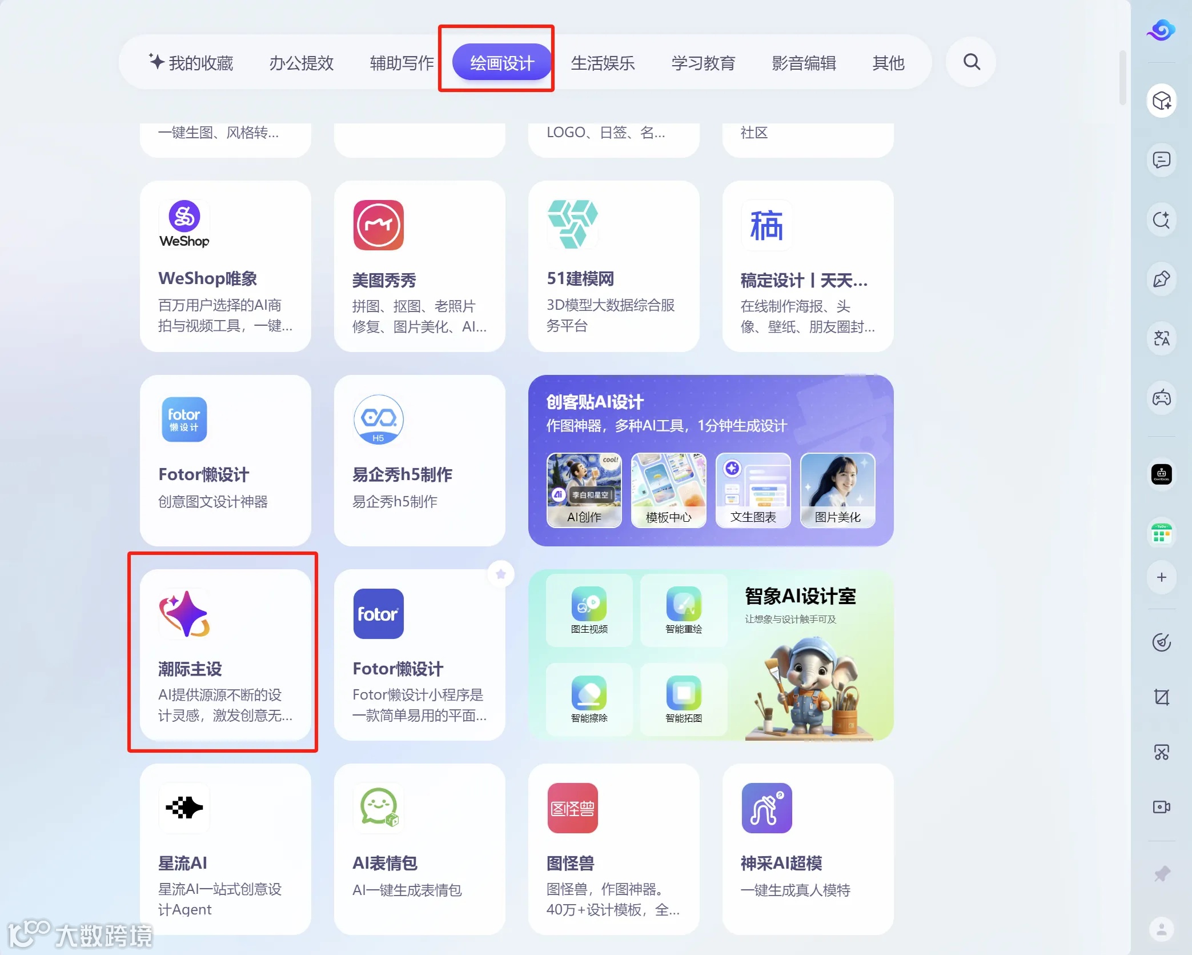Open the user avatar at sidebar bottom
1192x955 pixels.
click(1161, 929)
